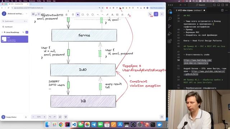Select the Hand pan tool in Excalidraw toolbar
230x129 pixels.
coord(73,15)
